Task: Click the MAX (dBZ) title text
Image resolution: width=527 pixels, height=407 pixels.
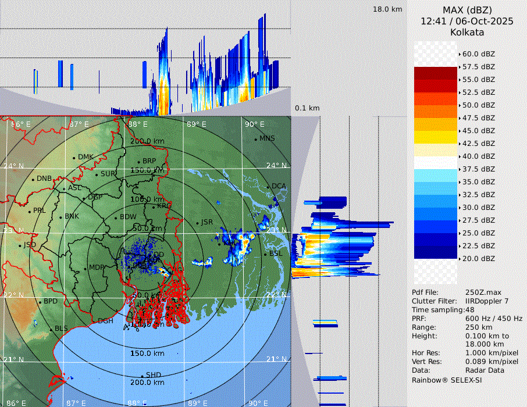Action: [467, 10]
